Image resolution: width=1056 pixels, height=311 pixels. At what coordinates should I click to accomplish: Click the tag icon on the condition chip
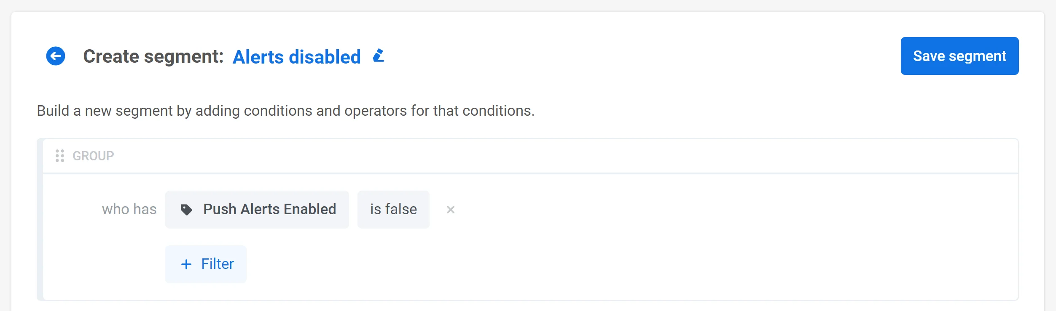click(188, 209)
